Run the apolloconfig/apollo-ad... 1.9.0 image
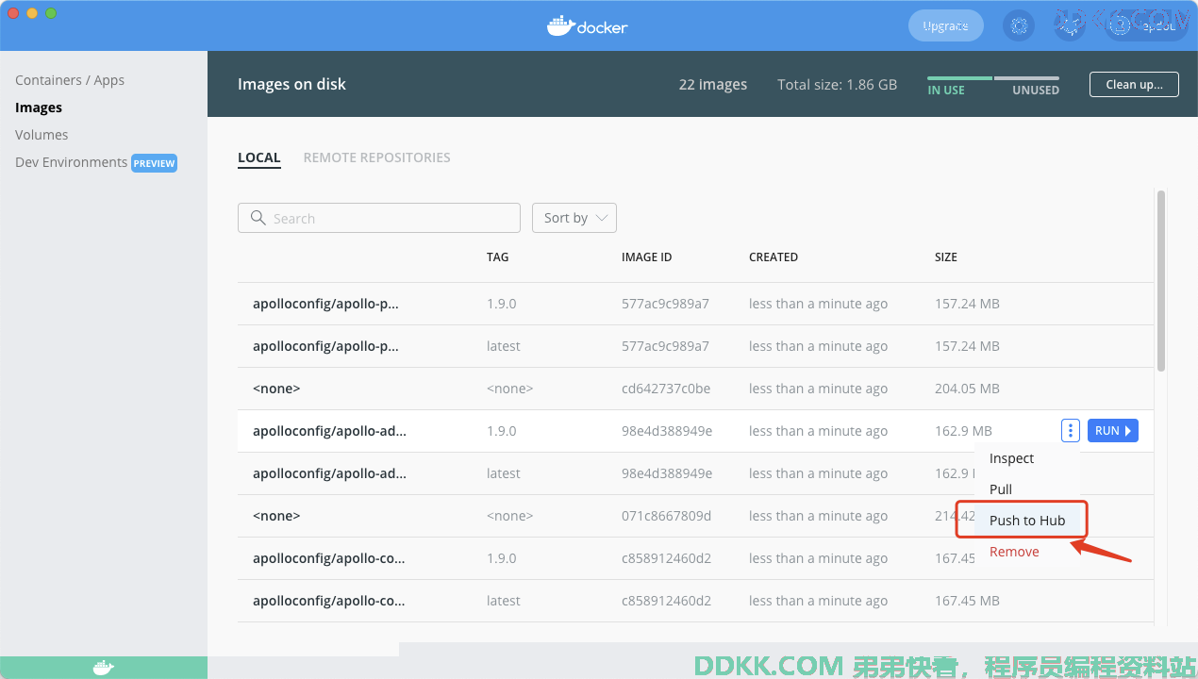This screenshot has height=679, width=1198. pos(1113,431)
